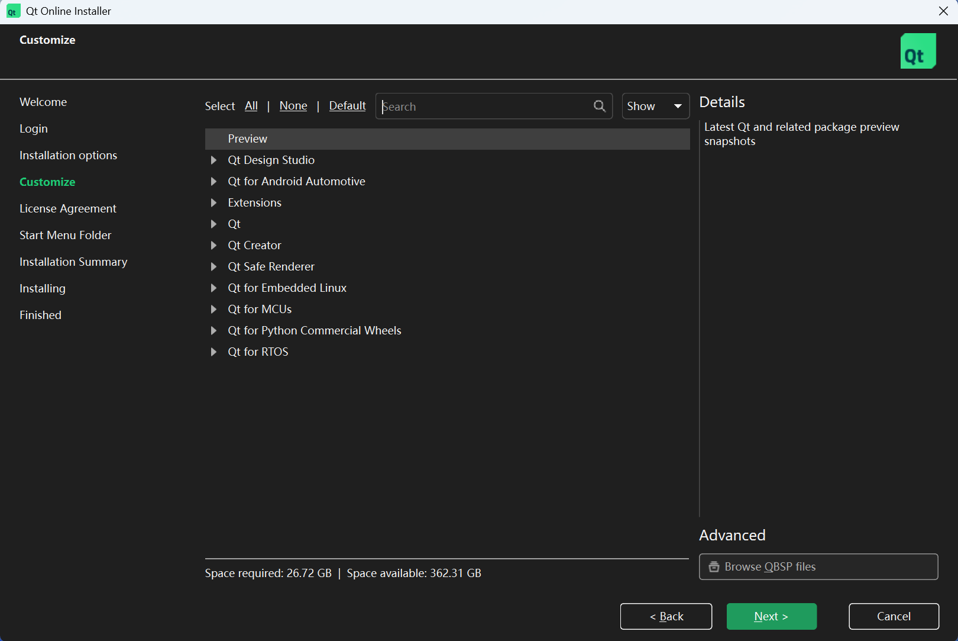Select the Qt for Android Automotive label
This screenshot has width=958, height=641.
click(297, 182)
